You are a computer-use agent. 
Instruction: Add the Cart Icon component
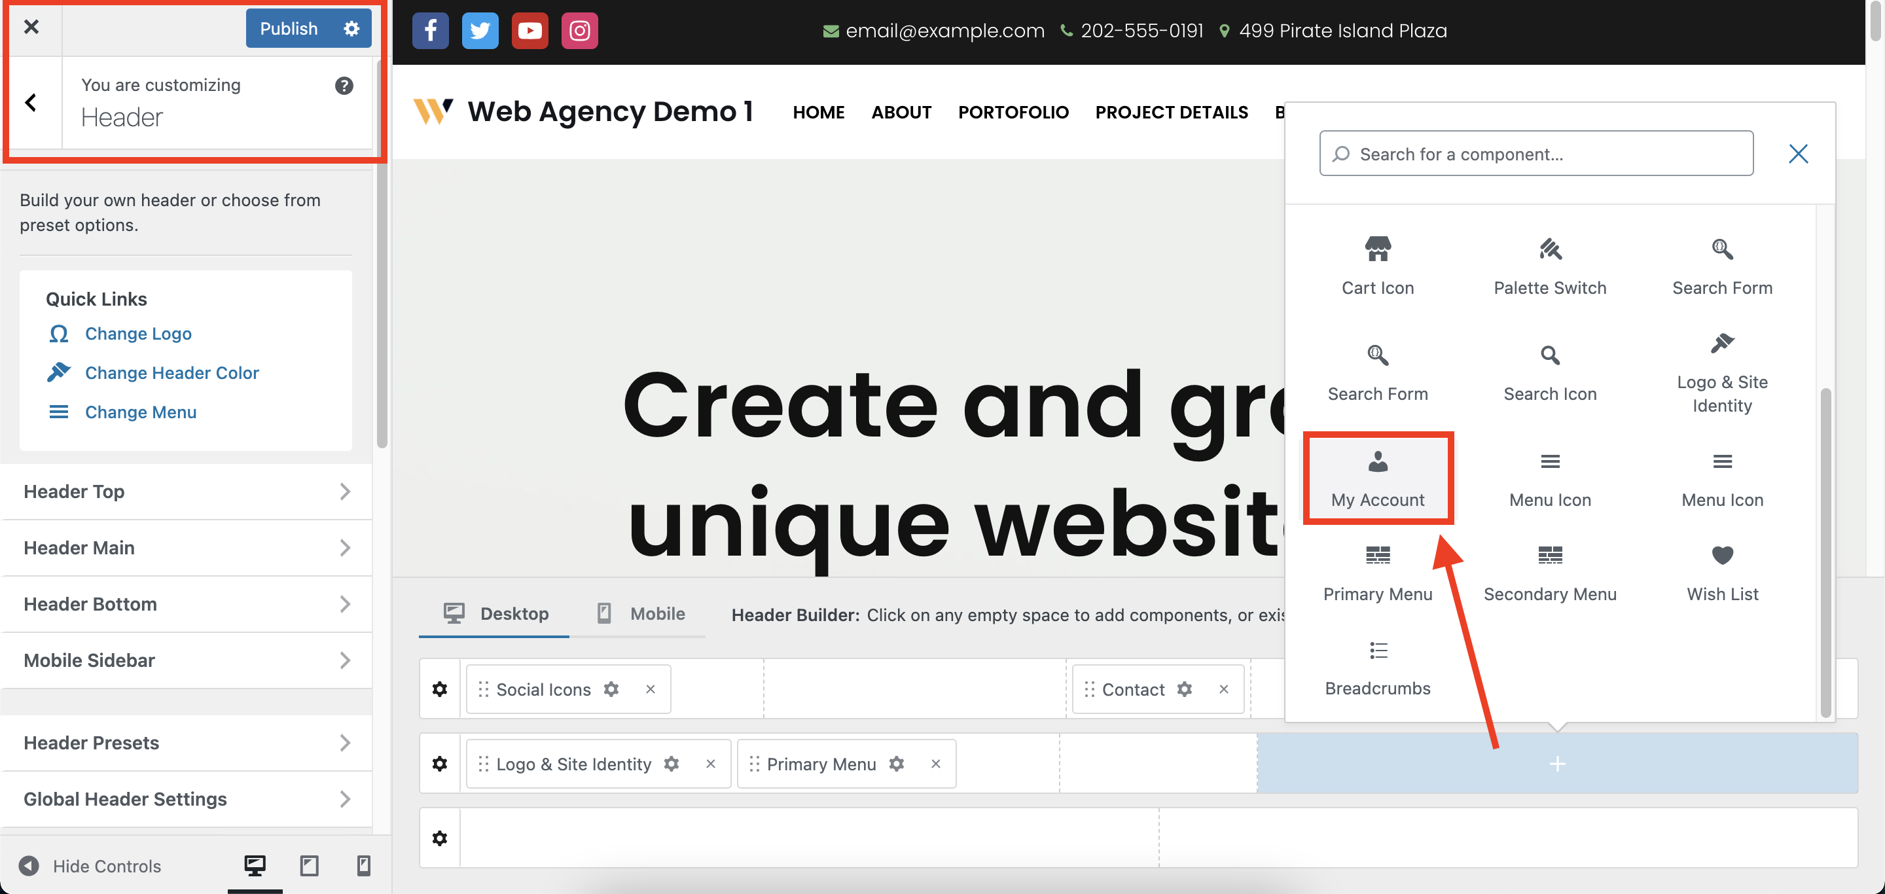pos(1377,266)
